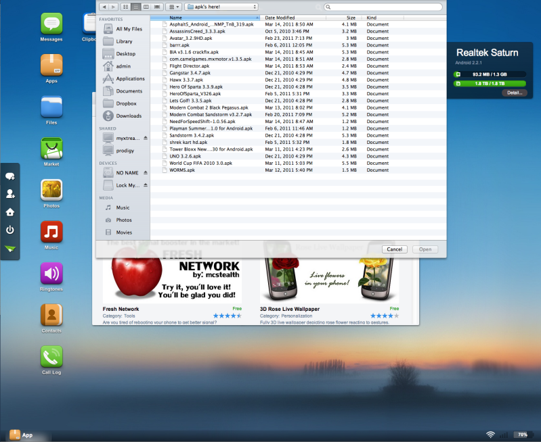This screenshot has width=541, height=442.
Task: Launch the Market icon
Action: (51, 149)
